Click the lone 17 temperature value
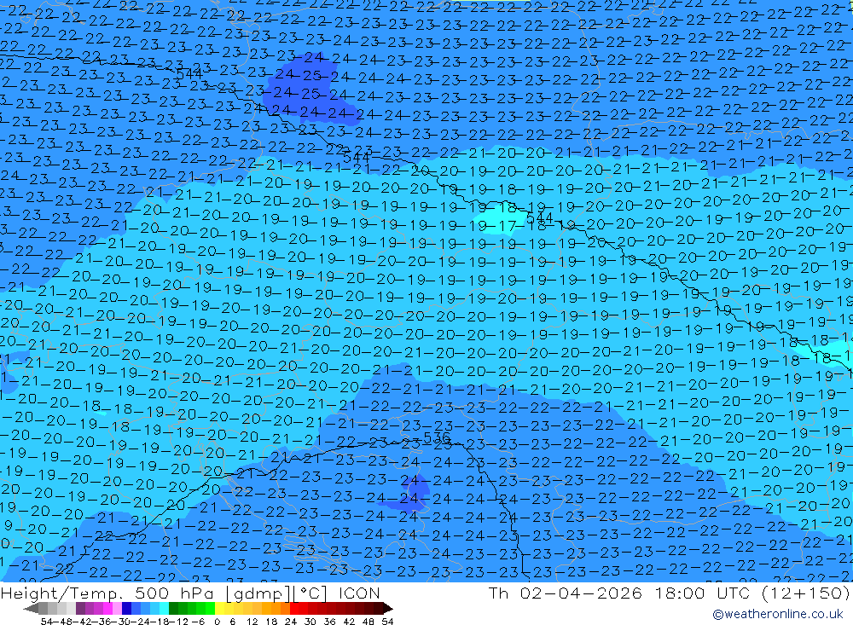This screenshot has width=853, height=625. (x=508, y=225)
